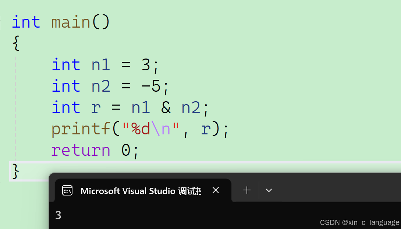Viewport: 401px width, 229px height.
Task: Click the closing brace of main
Action: [15, 171]
